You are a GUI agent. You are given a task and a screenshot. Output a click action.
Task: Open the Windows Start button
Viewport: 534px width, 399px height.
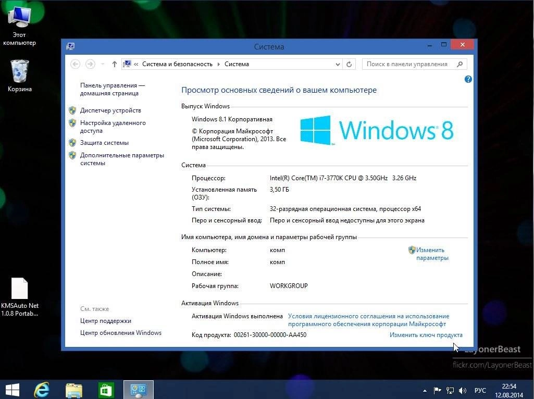tap(13, 390)
